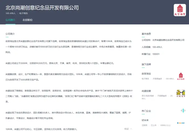Go to previous 热门企业 page arrow
Screen dimensions: 189x131
click(182, 110)
